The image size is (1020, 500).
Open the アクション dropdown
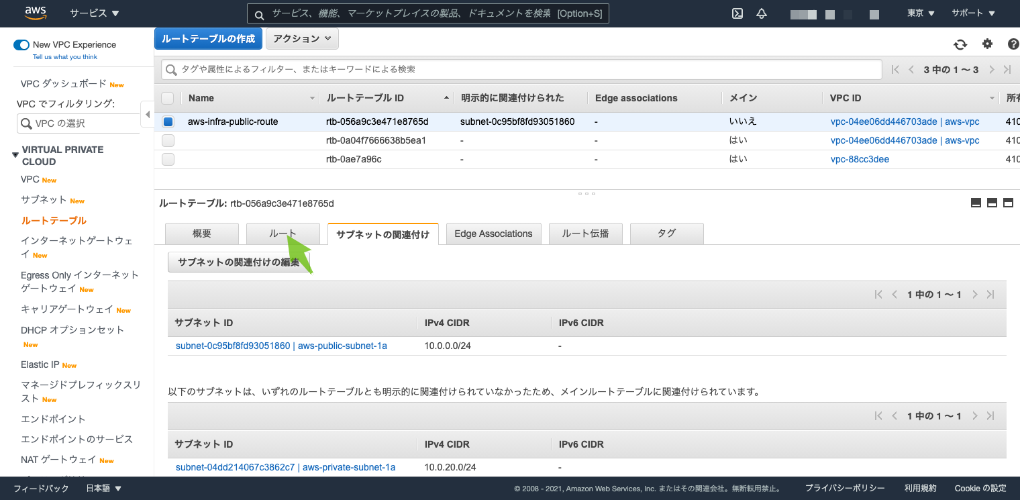pyautogui.click(x=302, y=39)
